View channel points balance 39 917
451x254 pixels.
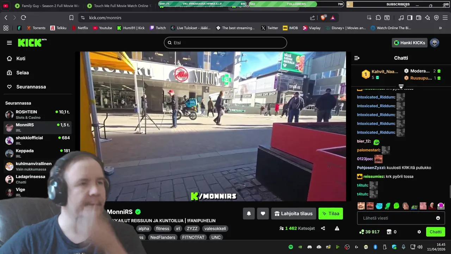point(369,232)
